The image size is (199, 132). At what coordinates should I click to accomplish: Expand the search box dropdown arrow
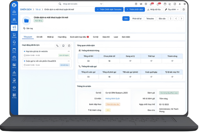click(101, 4)
